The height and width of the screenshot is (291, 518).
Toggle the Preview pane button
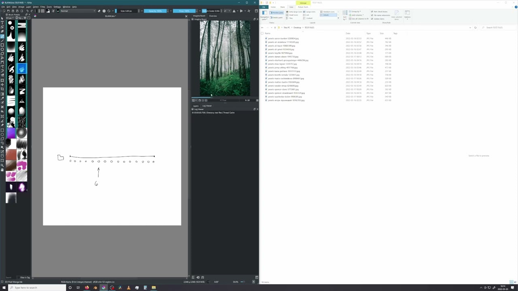pyautogui.click(x=277, y=13)
